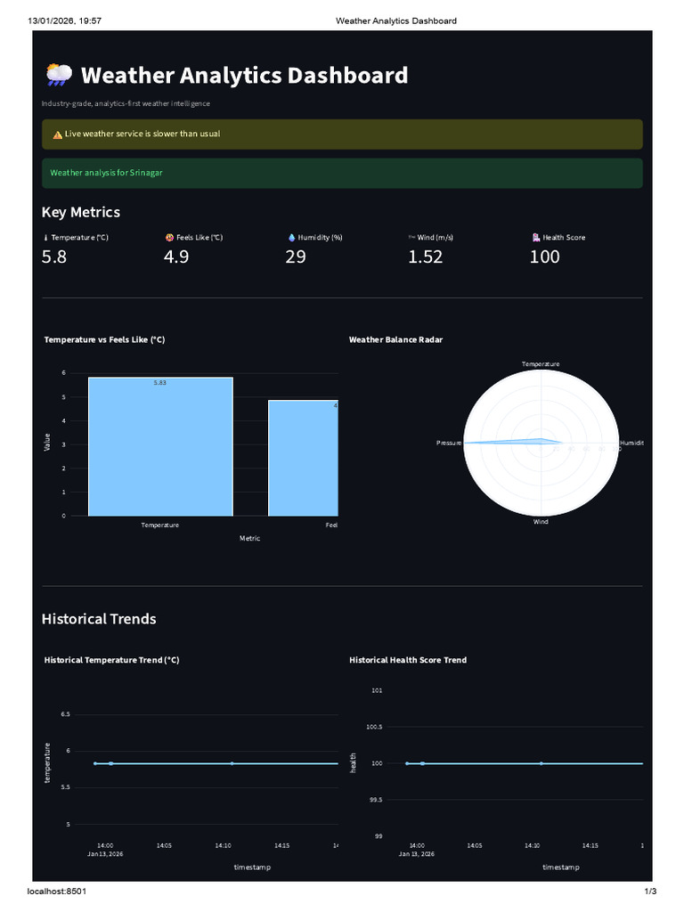
Task: Click the 14:05 tick under the health score chart
Action: [x=475, y=846]
